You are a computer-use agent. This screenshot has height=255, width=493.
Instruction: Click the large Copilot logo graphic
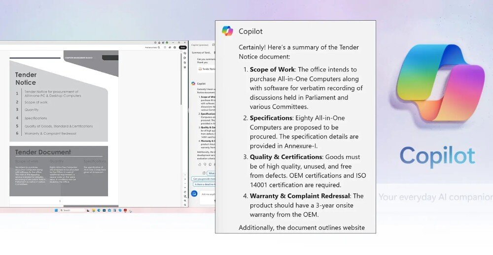[440, 83]
